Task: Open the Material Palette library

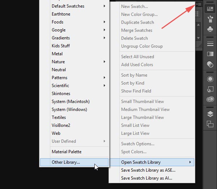Action: point(67,152)
